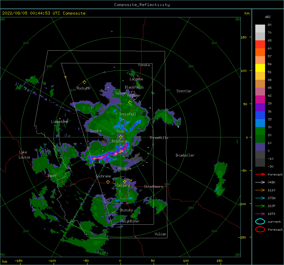Click the Composite_Reflectivity title
Screen dimensions: 284x265
click(x=142, y=5)
